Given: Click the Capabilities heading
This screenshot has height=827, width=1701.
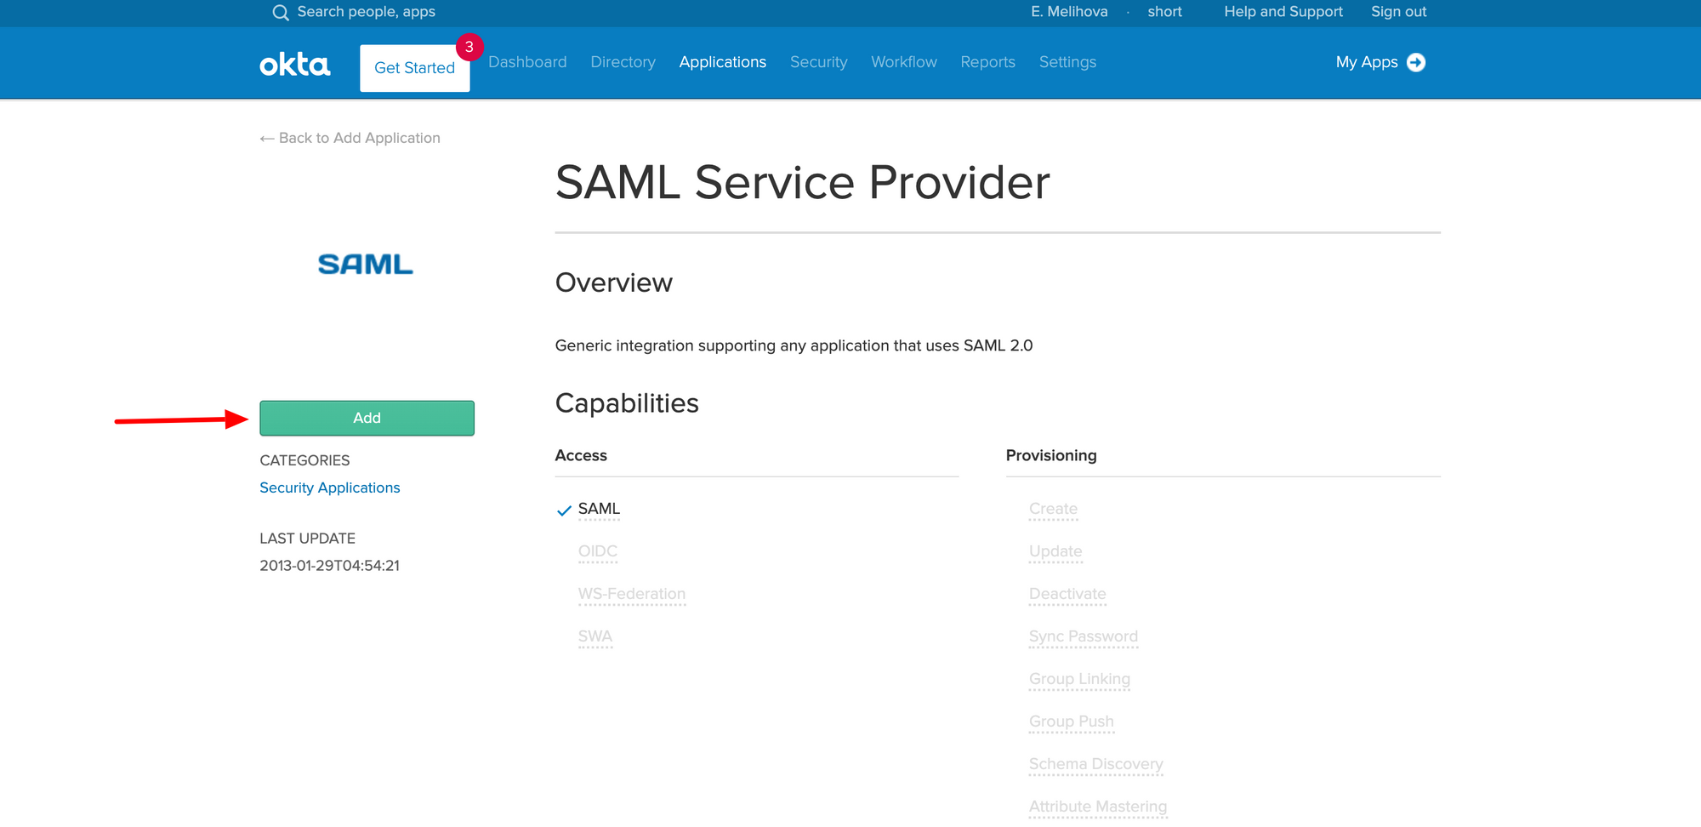Looking at the screenshot, I should click(627, 403).
